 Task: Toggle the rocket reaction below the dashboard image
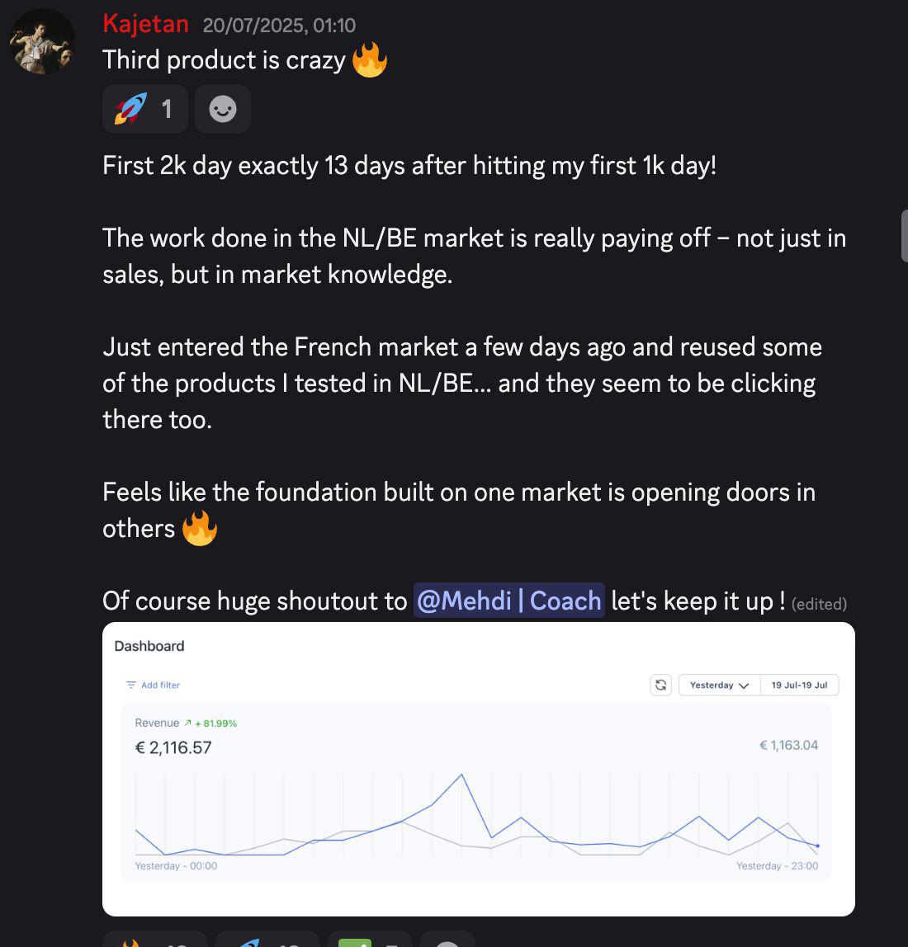coord(267,940)
